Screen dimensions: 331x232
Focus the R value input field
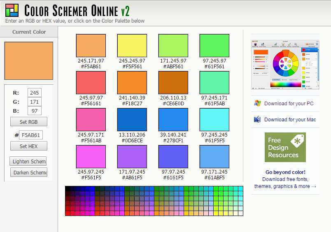click(35, 93)
